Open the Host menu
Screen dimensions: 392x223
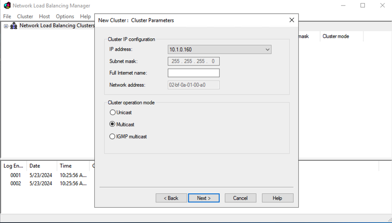coord(44,16)
